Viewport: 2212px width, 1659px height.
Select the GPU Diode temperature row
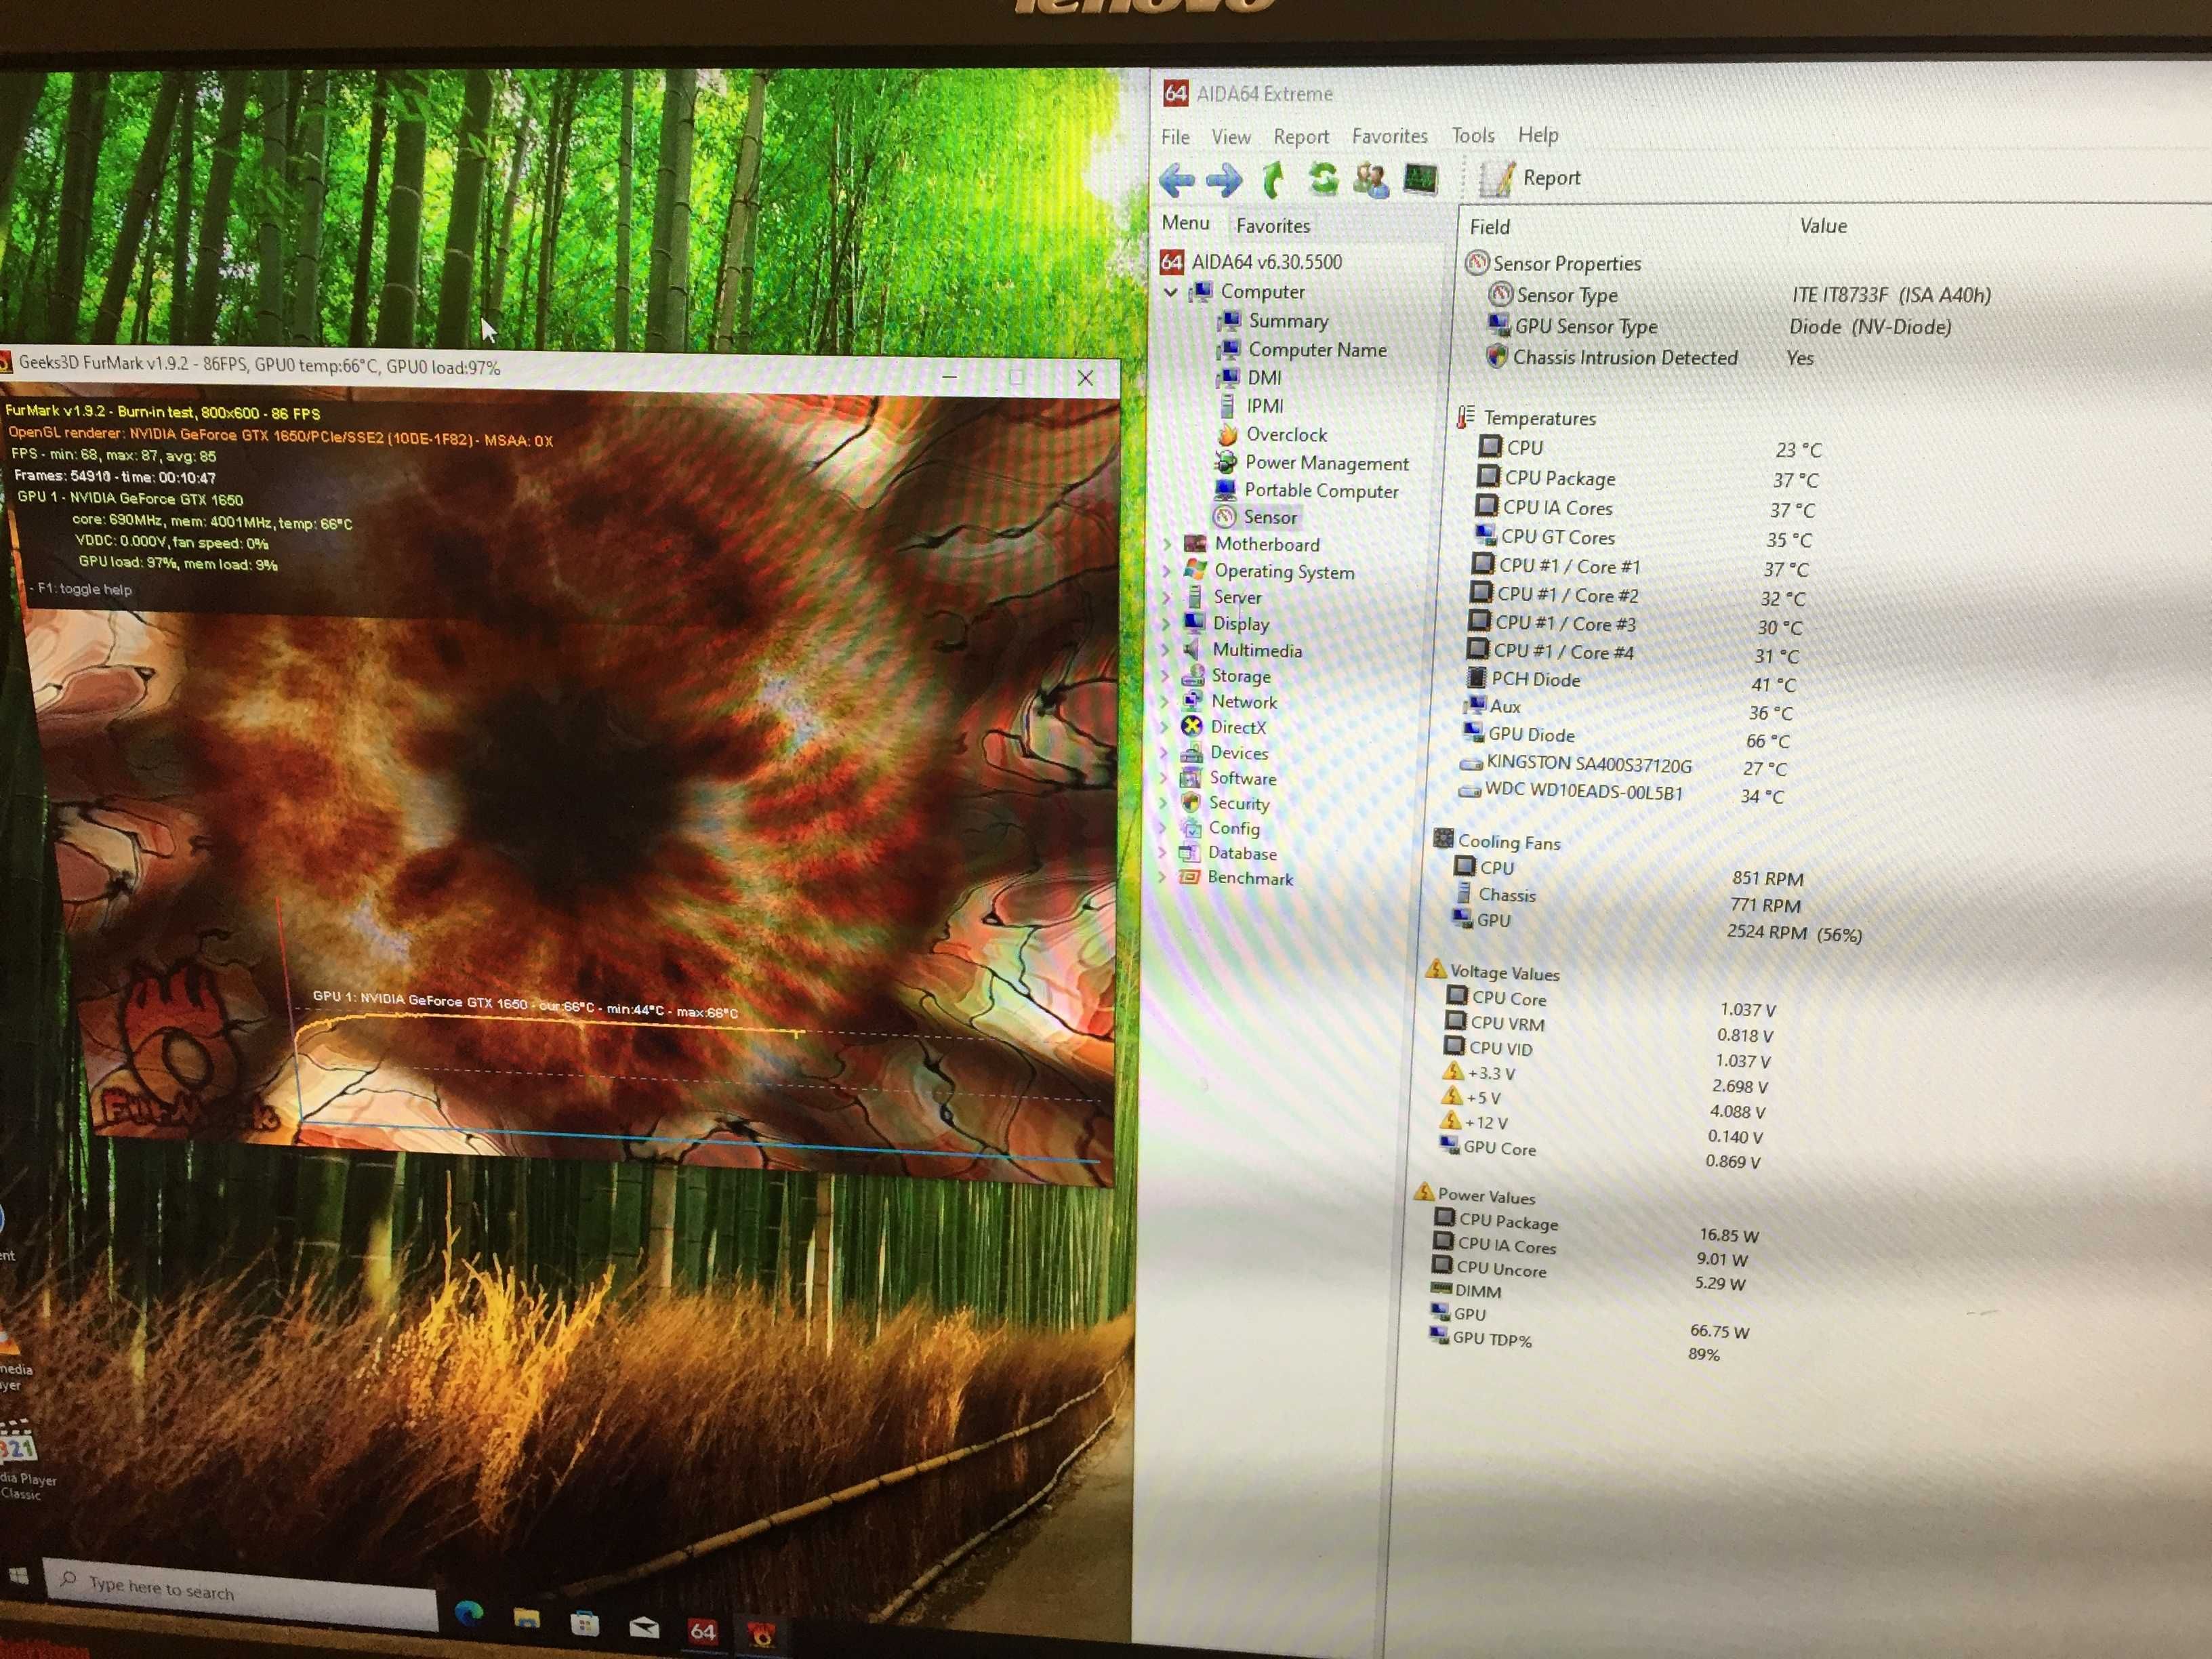pos(1628,737)
